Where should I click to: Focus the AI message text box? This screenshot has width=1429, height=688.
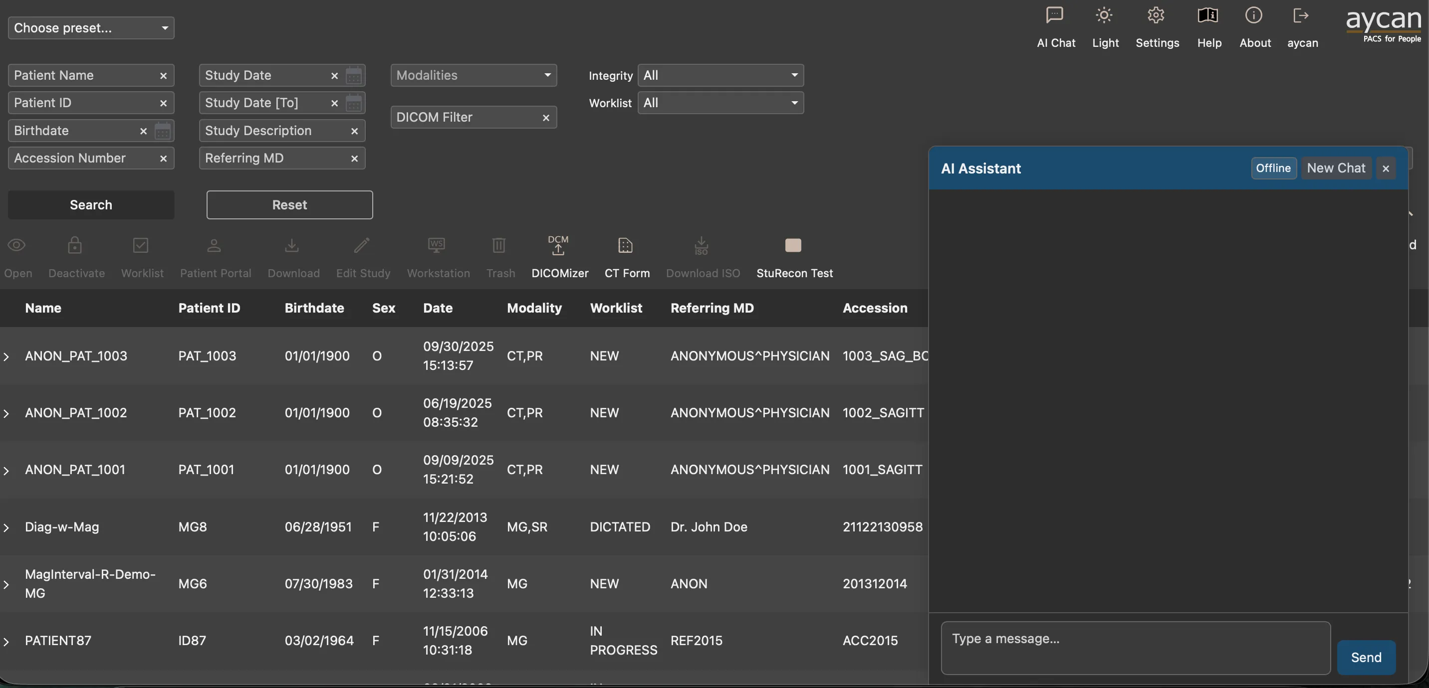click(x=1136, y=648)
